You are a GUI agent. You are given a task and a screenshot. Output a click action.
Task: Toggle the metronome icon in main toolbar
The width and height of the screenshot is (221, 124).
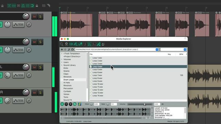coord(2,6)
